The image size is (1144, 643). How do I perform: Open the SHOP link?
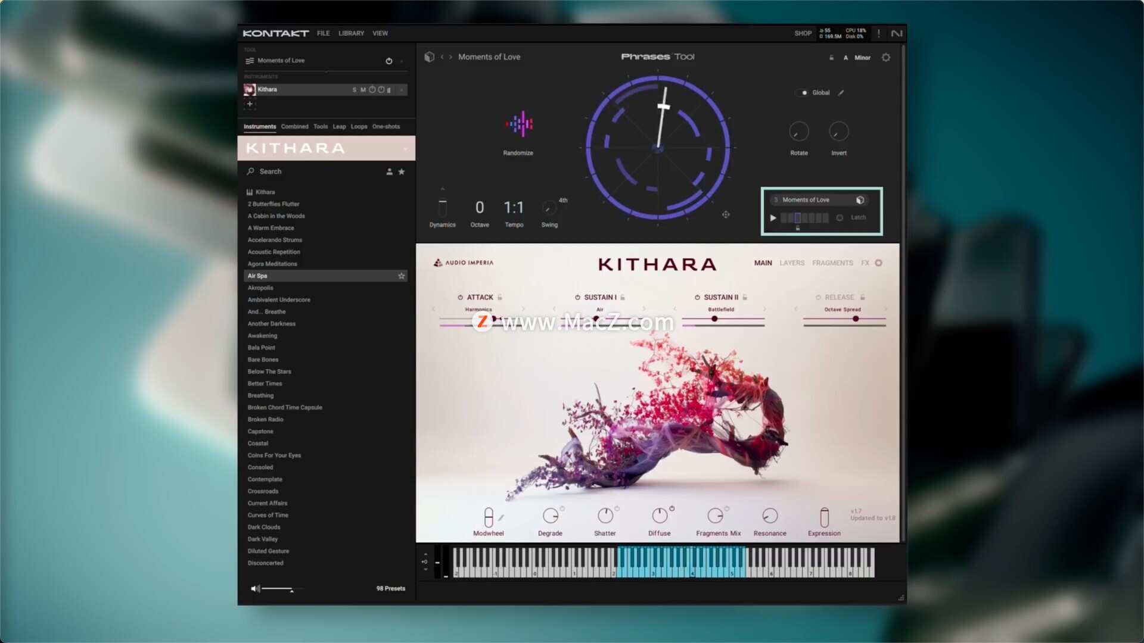[x=803, y=33]
